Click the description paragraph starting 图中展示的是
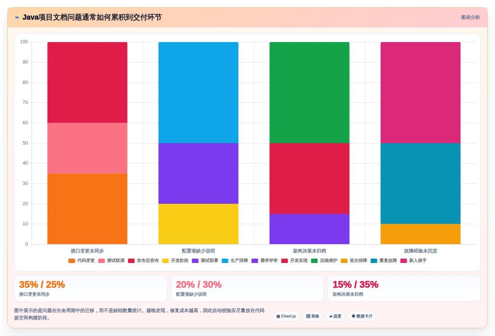 (x=139, y=314)
